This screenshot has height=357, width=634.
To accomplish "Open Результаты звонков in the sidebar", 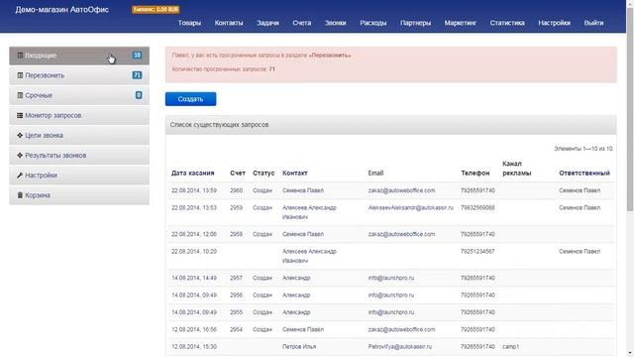I will 79,155.
